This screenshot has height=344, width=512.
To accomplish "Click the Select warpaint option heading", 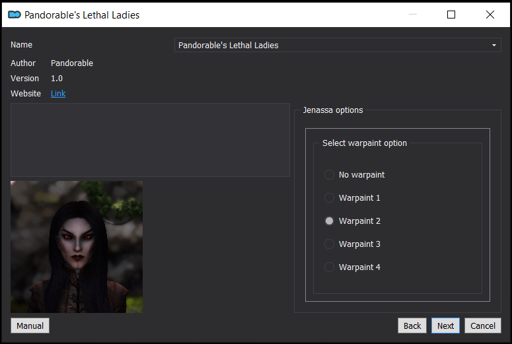I will tap(365, 143).
